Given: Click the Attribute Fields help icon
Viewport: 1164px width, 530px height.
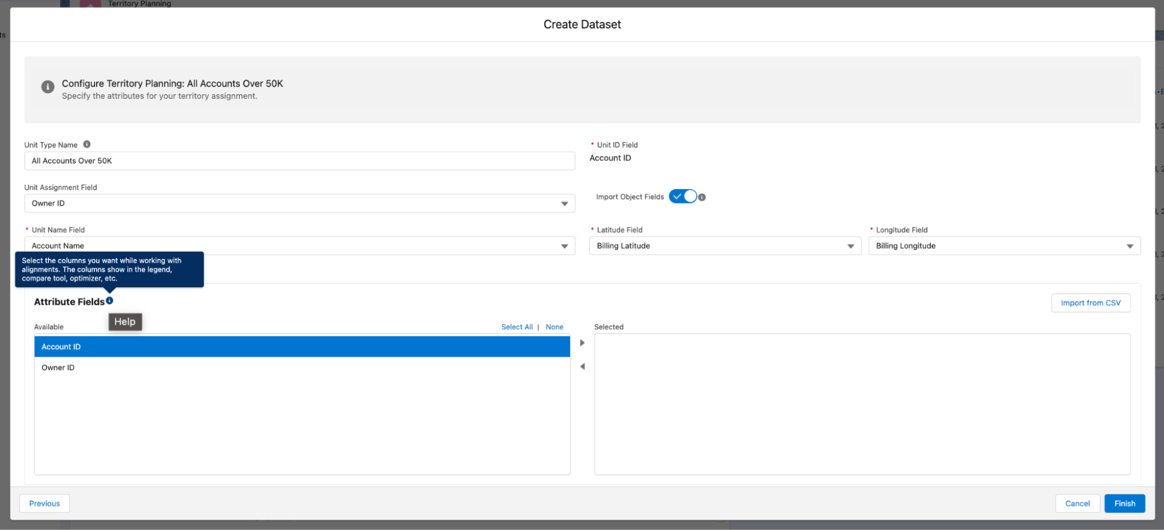Looking at the screenshot, I should point(109,301).
